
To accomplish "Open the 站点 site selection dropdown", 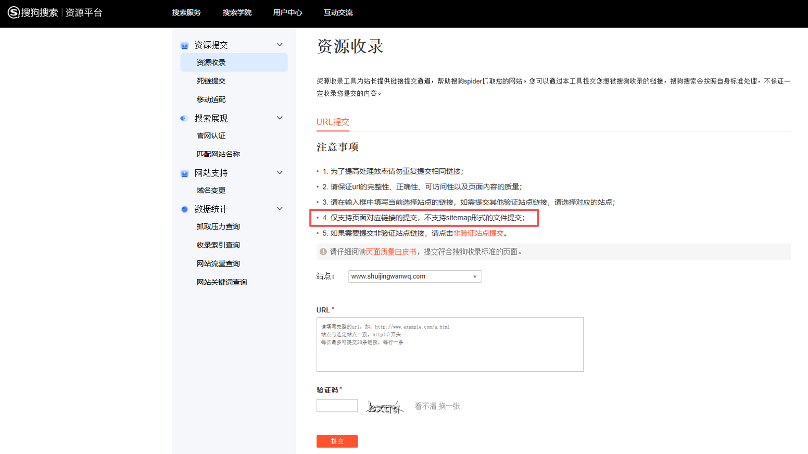I will tap(415, 276).
